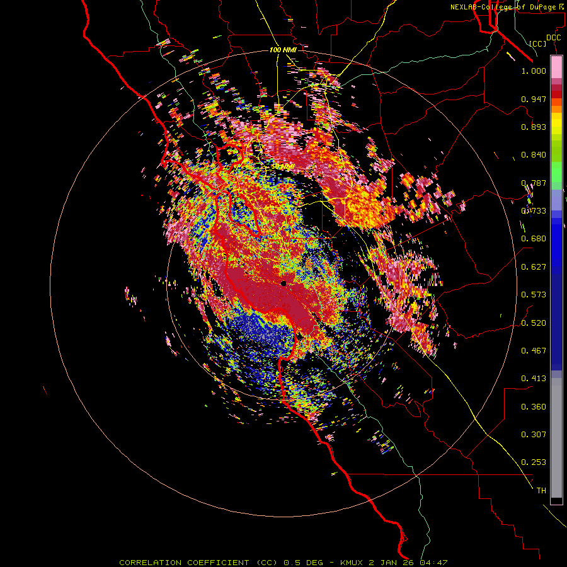Select the 0.787 scale value
The width and height of the screenshot is (567, 567).
(x=534, y=183)
